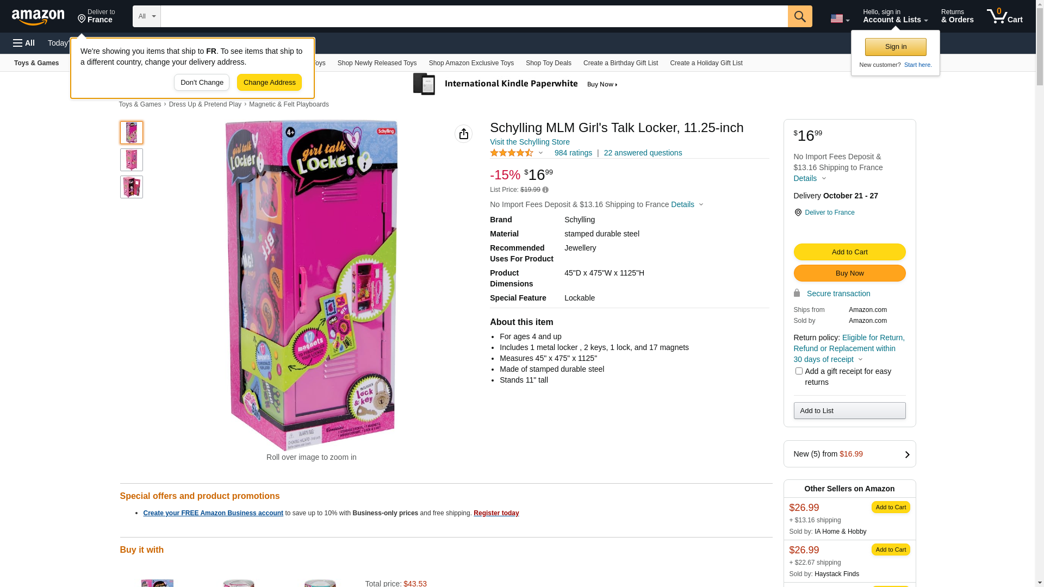Click the yellow Add to Cart button
Viewport: 1044px width, 587px height.
click(849, 252)
